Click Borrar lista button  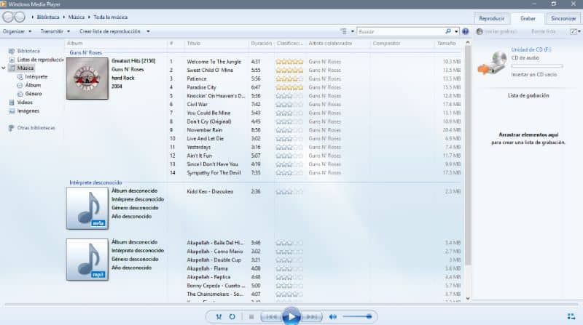pyautogui.click(x=543, y=31)
